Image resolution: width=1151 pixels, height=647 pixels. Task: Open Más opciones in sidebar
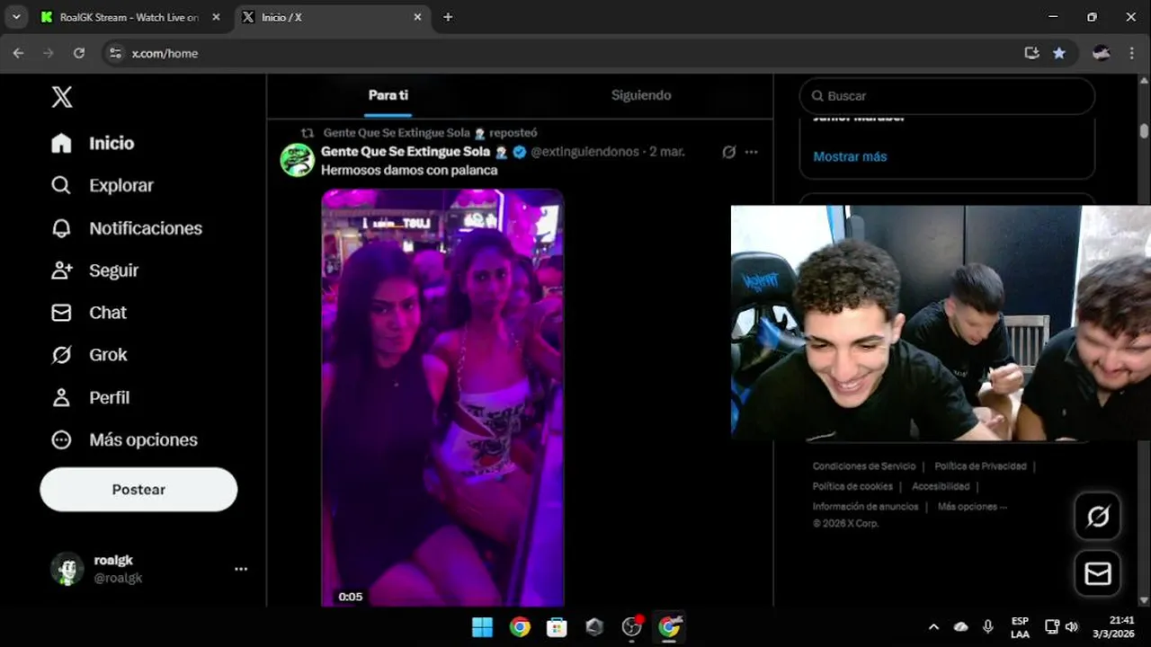pos(124,439)
